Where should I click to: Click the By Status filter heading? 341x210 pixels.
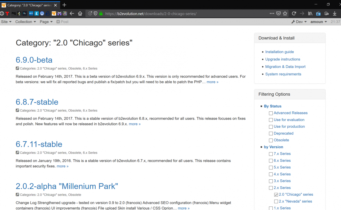click(272, 106)
